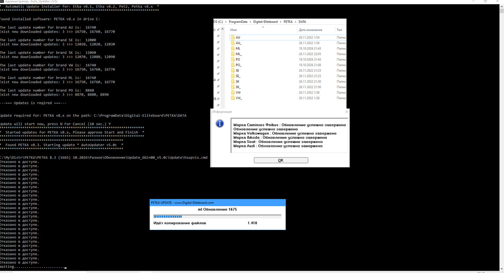Click the 'ml Обновление 1675' label
The image size is (504, 273).
(217, 209)
